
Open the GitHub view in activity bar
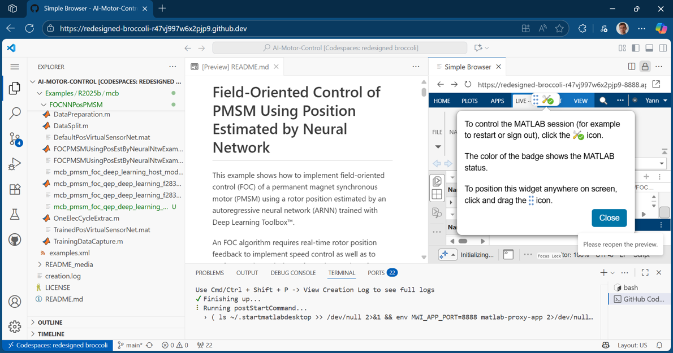15,239
